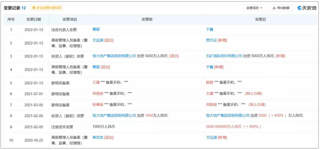Click the 高级管理人员备案 cell in row 2
The height and width of the screenshot is (150, 320).
pyautogui.click(x=69, y=43)
